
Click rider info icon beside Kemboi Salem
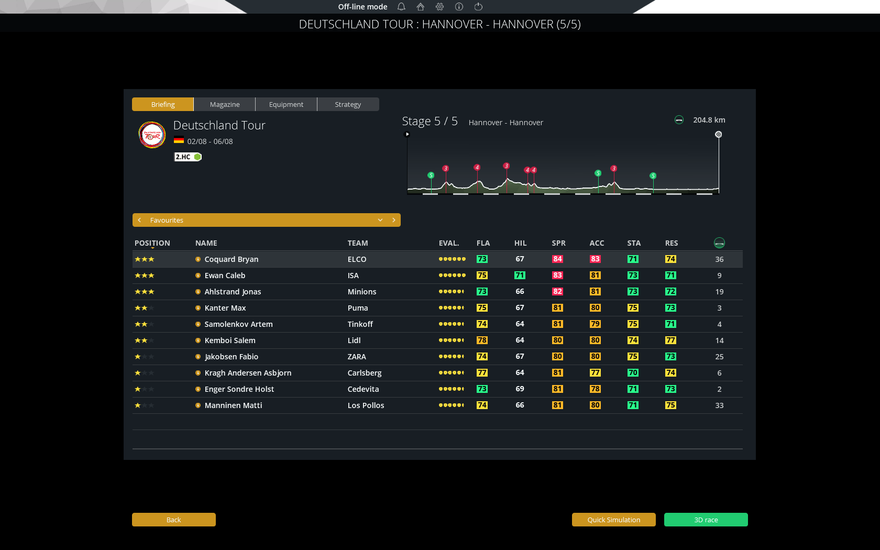click(198, 340)
